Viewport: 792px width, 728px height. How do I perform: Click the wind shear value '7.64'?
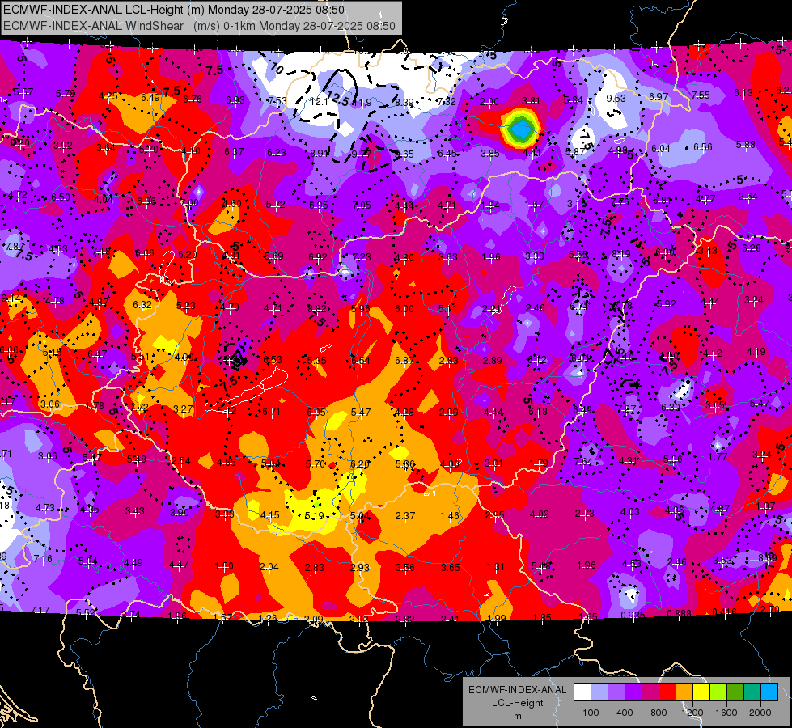(583, 462)
